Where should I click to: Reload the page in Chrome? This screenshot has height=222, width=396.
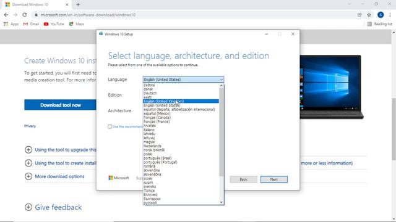click(x=25, y=15)
